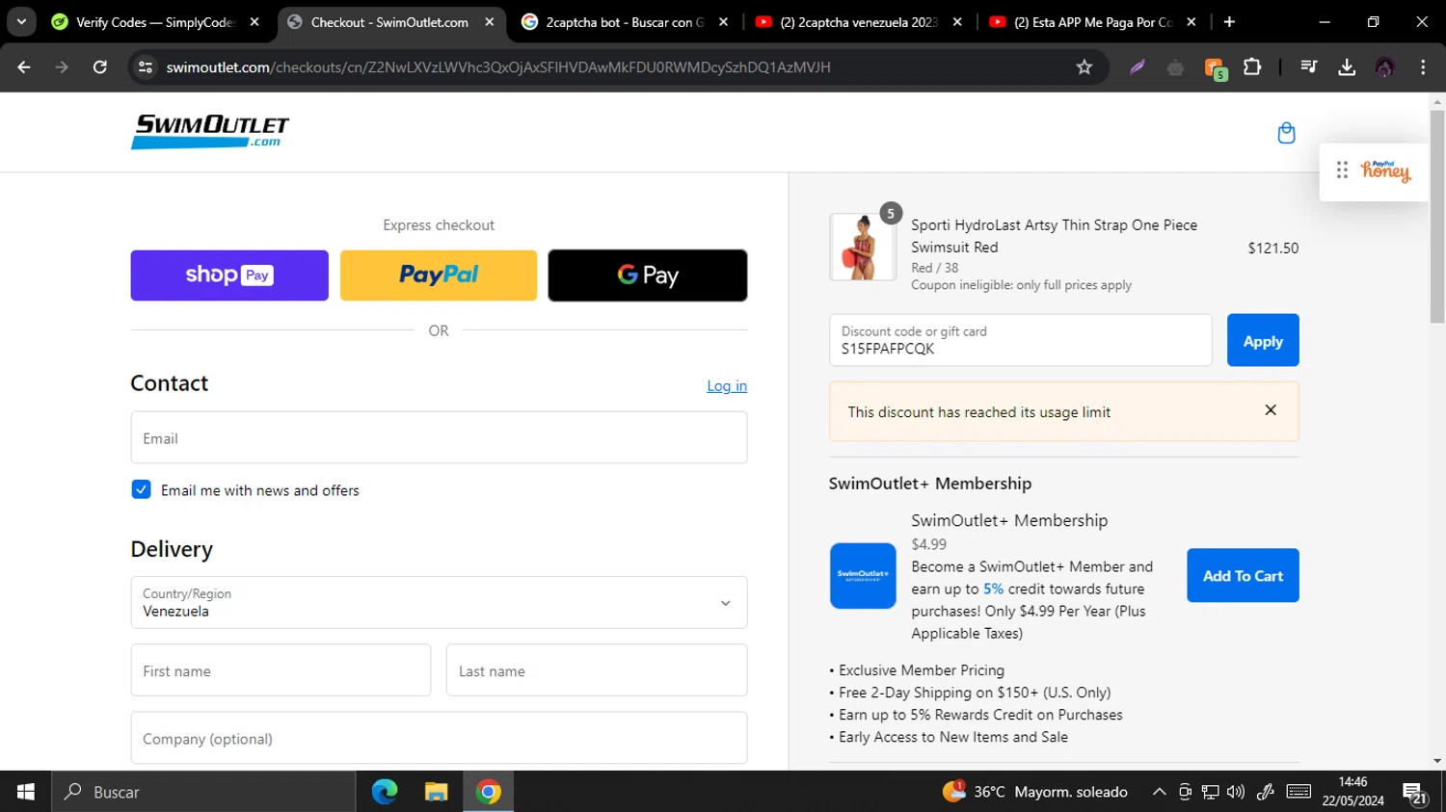
Task: Show hidden system tray icons
Action: 1159,792
